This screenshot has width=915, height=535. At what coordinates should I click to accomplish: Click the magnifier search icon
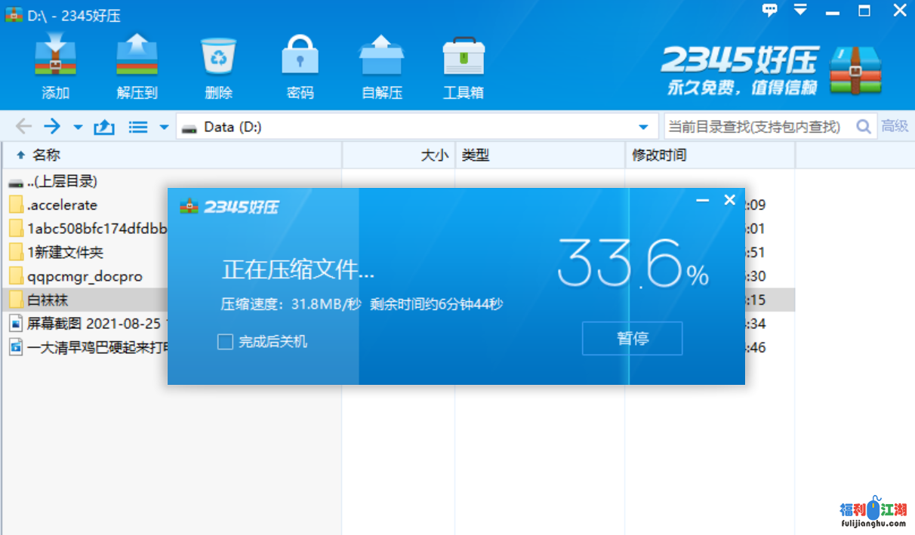click(864, 127)
